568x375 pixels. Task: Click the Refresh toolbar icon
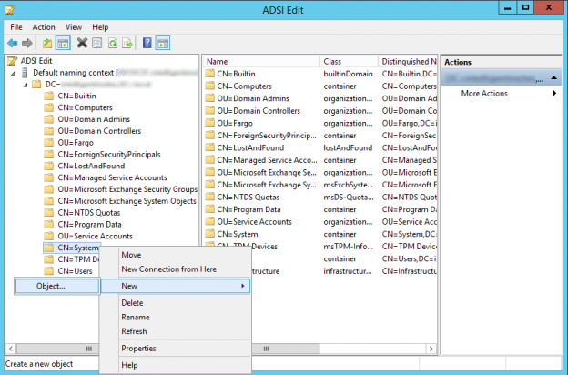[x=112, y=43]
